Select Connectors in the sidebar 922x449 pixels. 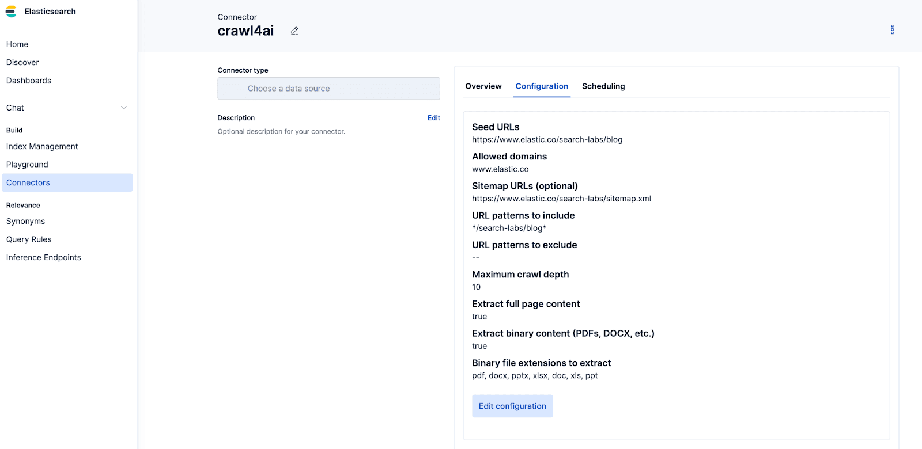[x=28, y=183]
